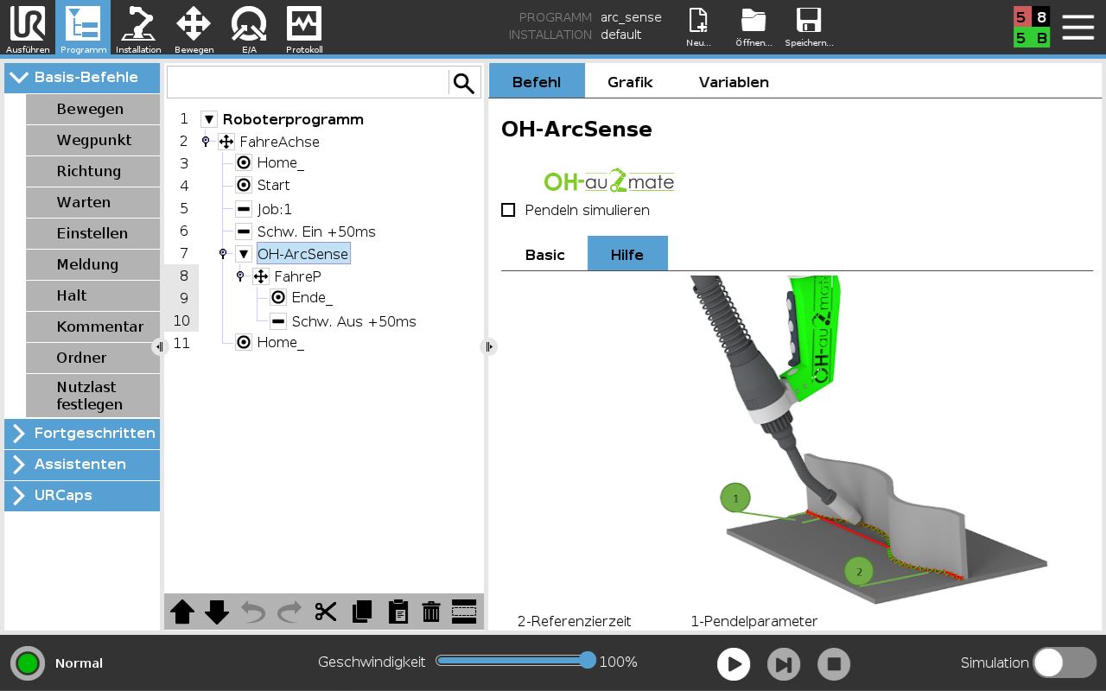Viewport: 1106px width, 691px height.
Task: Open the E/A input-output screen
Action: (249, 28)
